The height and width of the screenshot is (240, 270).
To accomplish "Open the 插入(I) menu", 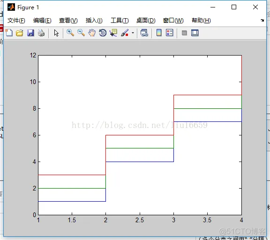I will point(94,21).
